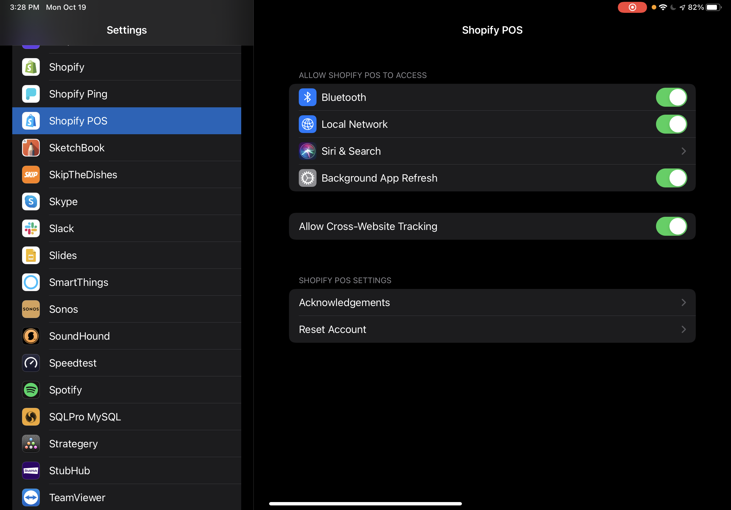Viewport: 731px width, 510px height.
Task: Click the SkipTheDishes label
Action: [x=83, y=175]
